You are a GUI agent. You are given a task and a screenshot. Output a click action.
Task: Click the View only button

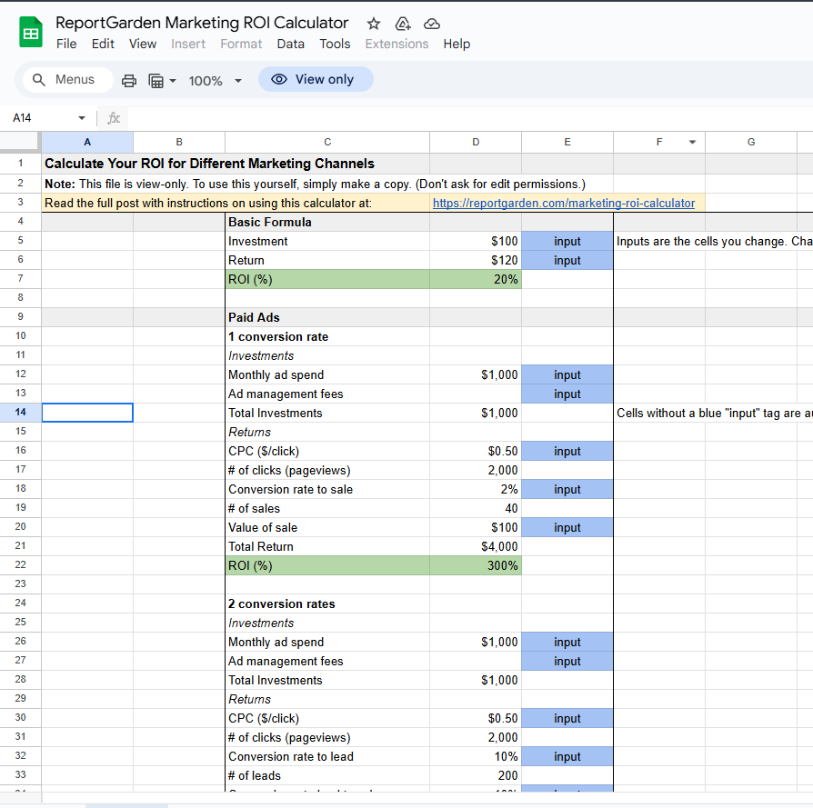pos(316,79)
